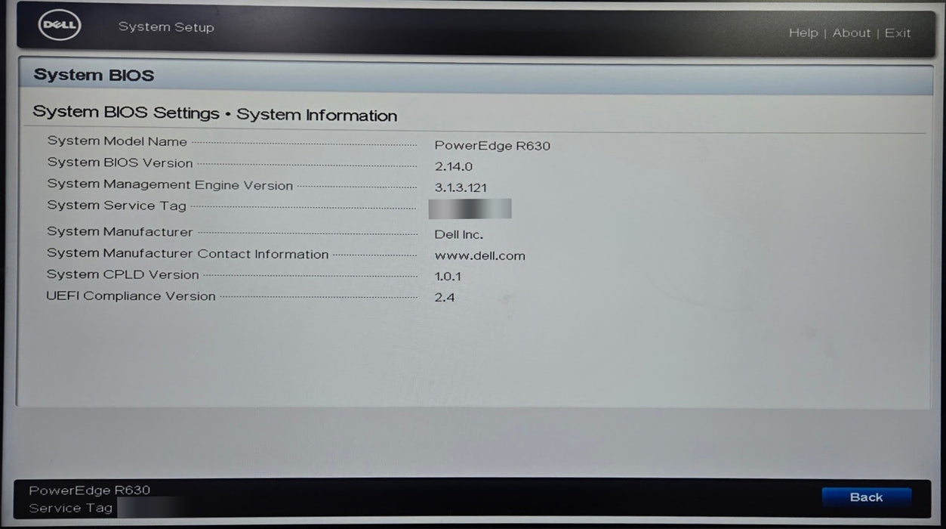
Task: Click the CPLD version value 1.0.1
Action: tap(448, 277)
